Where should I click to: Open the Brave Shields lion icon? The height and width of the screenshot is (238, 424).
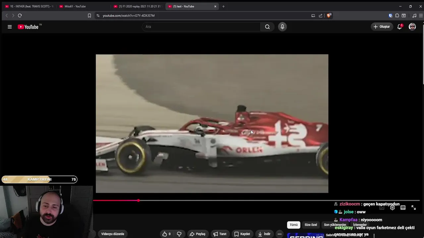(x=329, y=16)
